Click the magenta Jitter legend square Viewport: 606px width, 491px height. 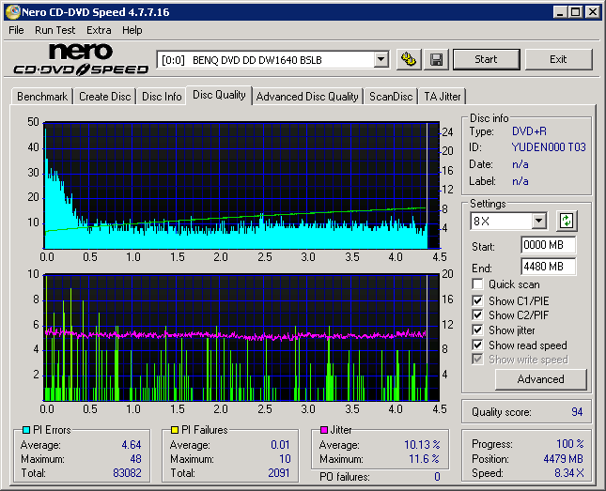coord(324,430)
